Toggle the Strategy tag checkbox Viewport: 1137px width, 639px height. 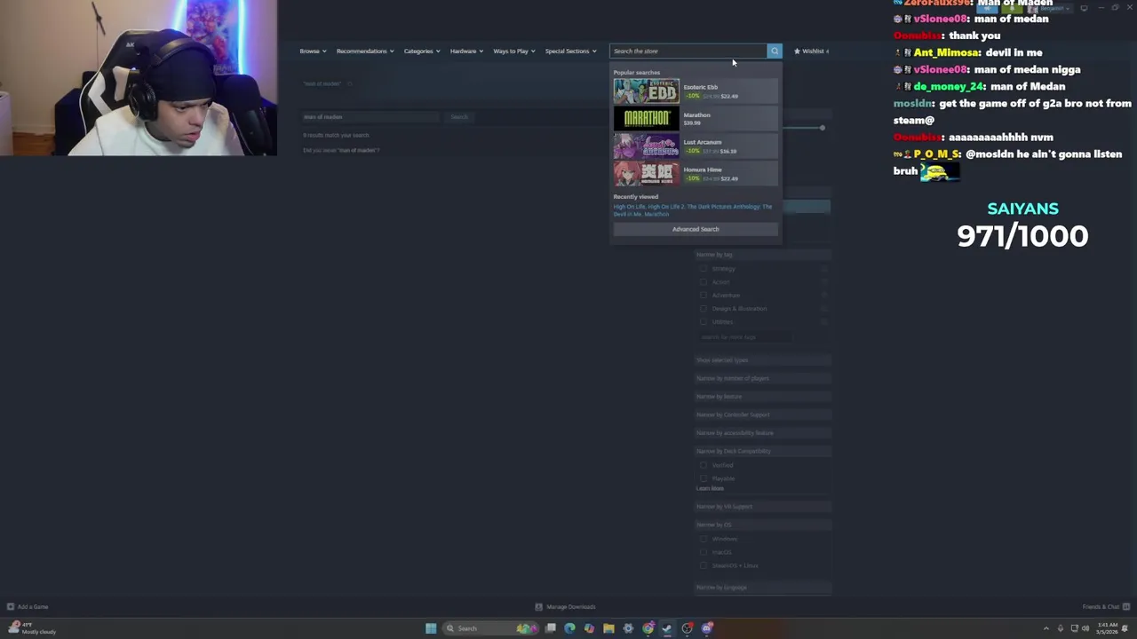coord(704,269)
